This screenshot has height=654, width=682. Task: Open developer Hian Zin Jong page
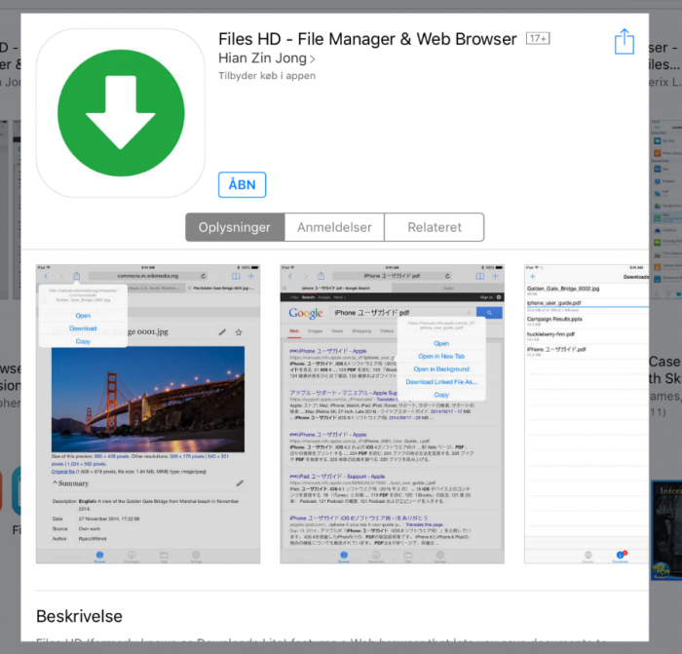(262, 58)
